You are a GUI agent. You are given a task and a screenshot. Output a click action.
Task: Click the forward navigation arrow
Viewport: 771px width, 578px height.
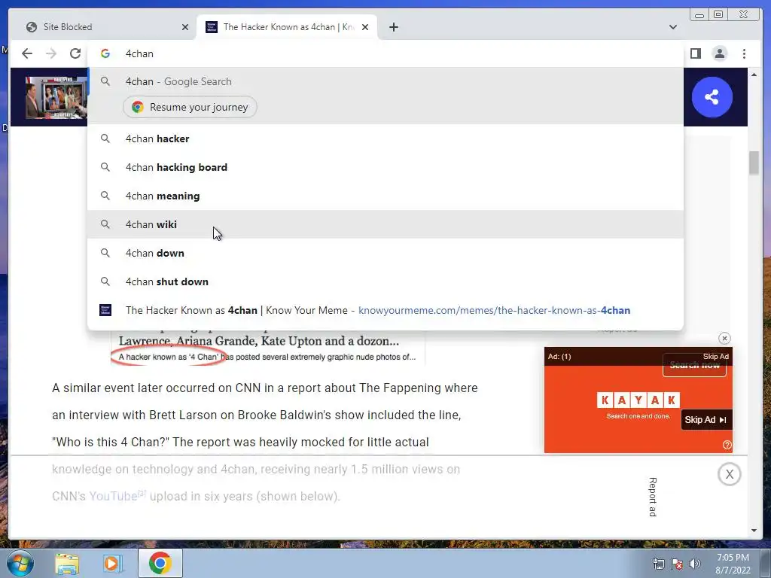(x=51, y=53)
